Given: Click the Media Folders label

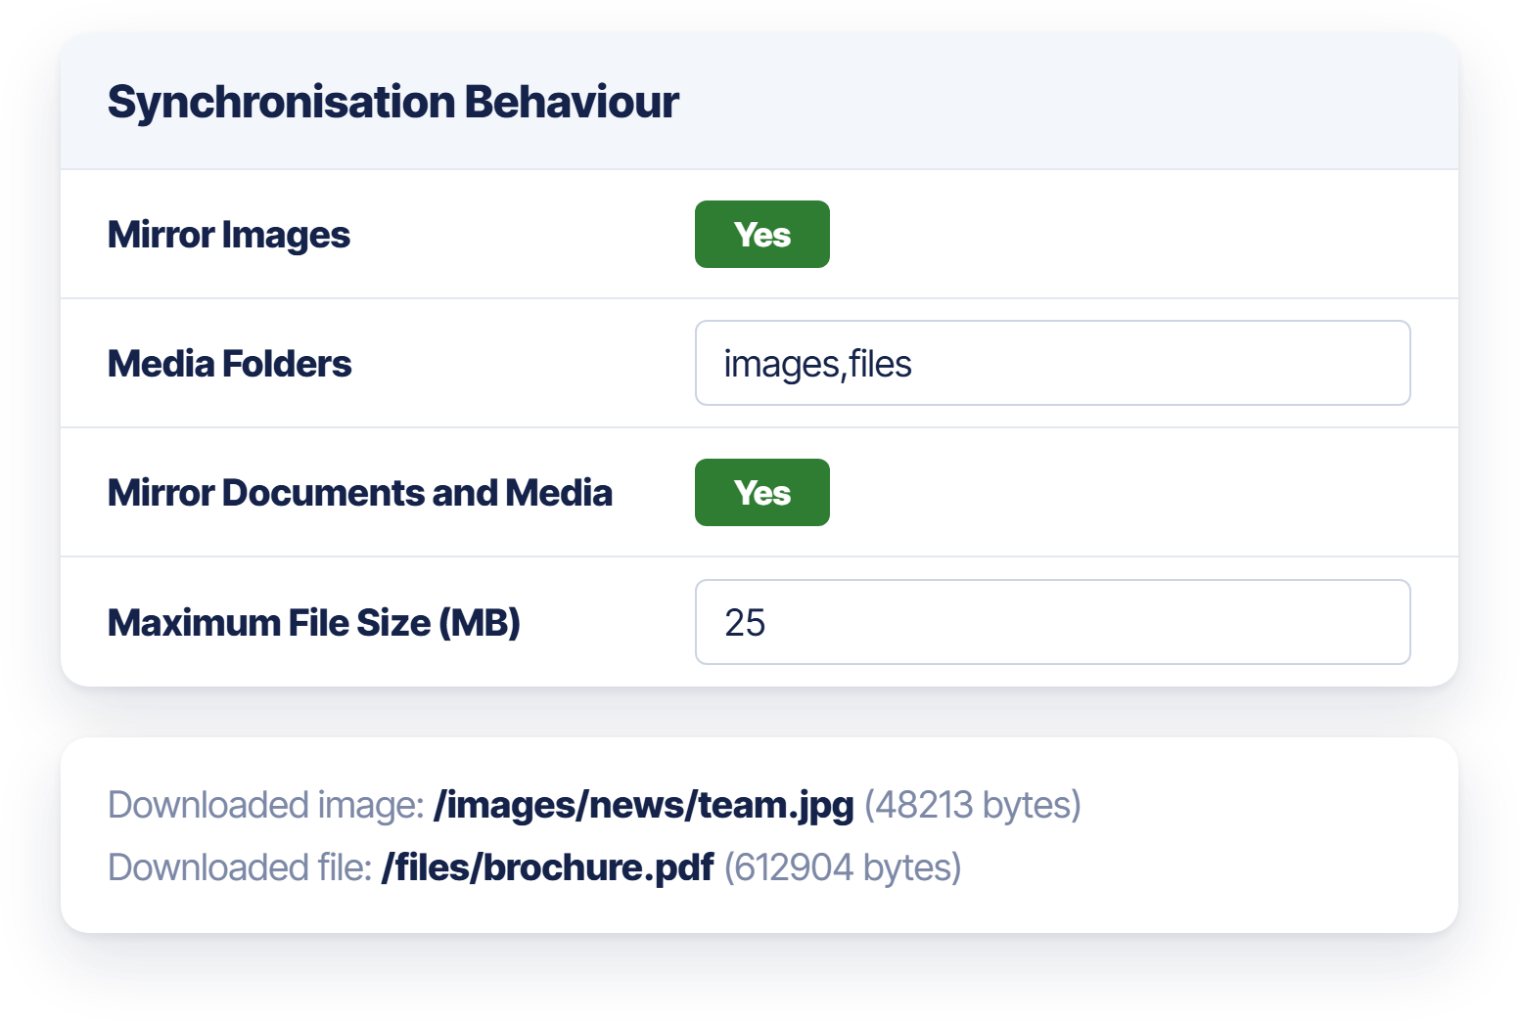Looking at the screenshot, I should (230, 364).
